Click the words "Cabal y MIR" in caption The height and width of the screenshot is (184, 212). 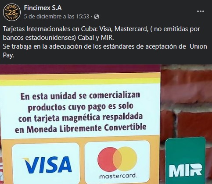point(96,38)
